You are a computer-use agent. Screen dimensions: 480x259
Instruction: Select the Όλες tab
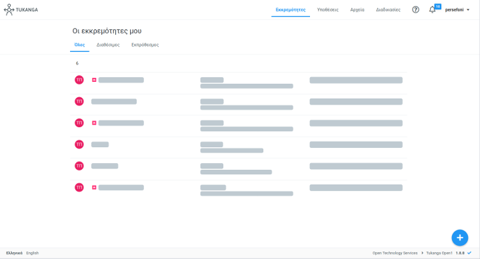point(79,45)
